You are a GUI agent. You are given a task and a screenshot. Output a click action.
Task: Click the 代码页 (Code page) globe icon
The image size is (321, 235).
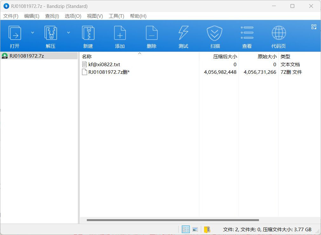[x=279, y=33]
